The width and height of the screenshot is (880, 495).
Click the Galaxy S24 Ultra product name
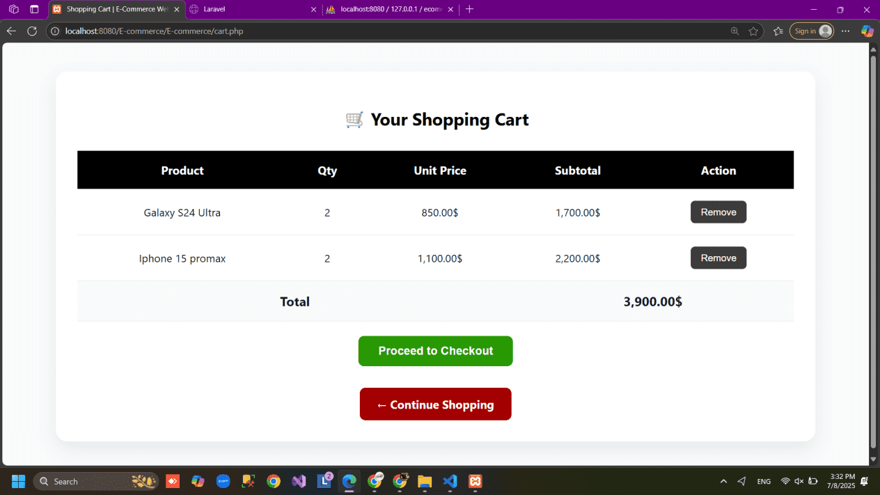point(182,213)
